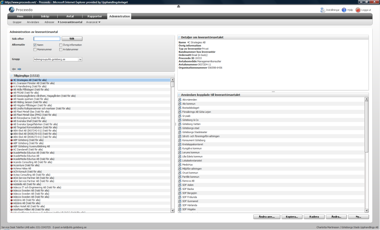Click the Sök button
This screenshot has width=380, height=230.
pos(72,39)
